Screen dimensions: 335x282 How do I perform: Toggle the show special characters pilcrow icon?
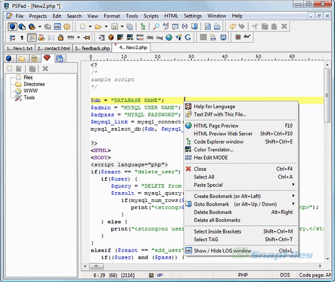tap(22, 37)
